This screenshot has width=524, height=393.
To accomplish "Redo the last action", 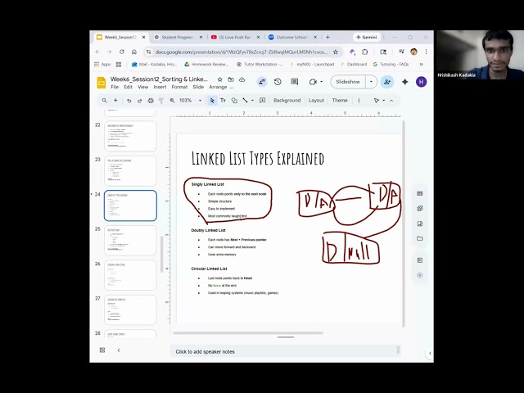I will tap(140, 101).
